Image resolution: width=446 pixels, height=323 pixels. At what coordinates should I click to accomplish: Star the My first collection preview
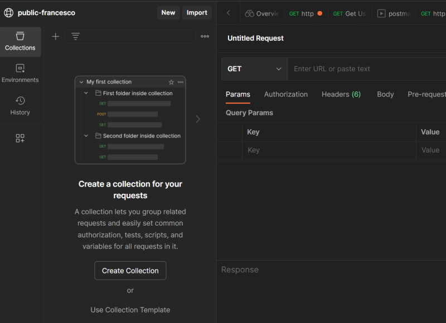(171, 82)
